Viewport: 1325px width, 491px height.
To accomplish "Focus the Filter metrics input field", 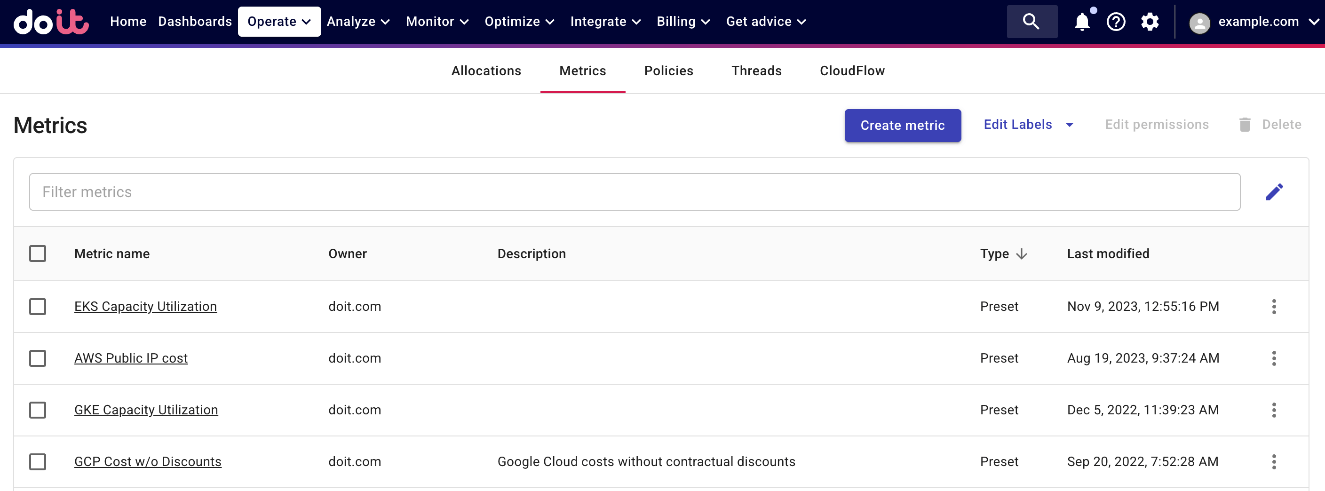I will pyautogui.click(x=634, y=192).
